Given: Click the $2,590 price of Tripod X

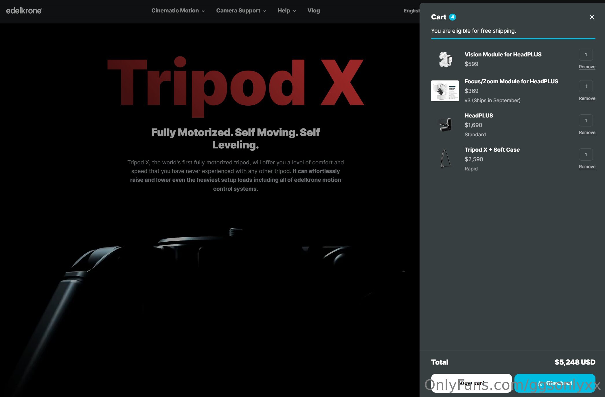Looking at the screenshot, I should [474, 159].
